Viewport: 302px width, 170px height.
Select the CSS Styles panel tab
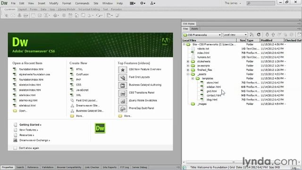coord(189,24)
